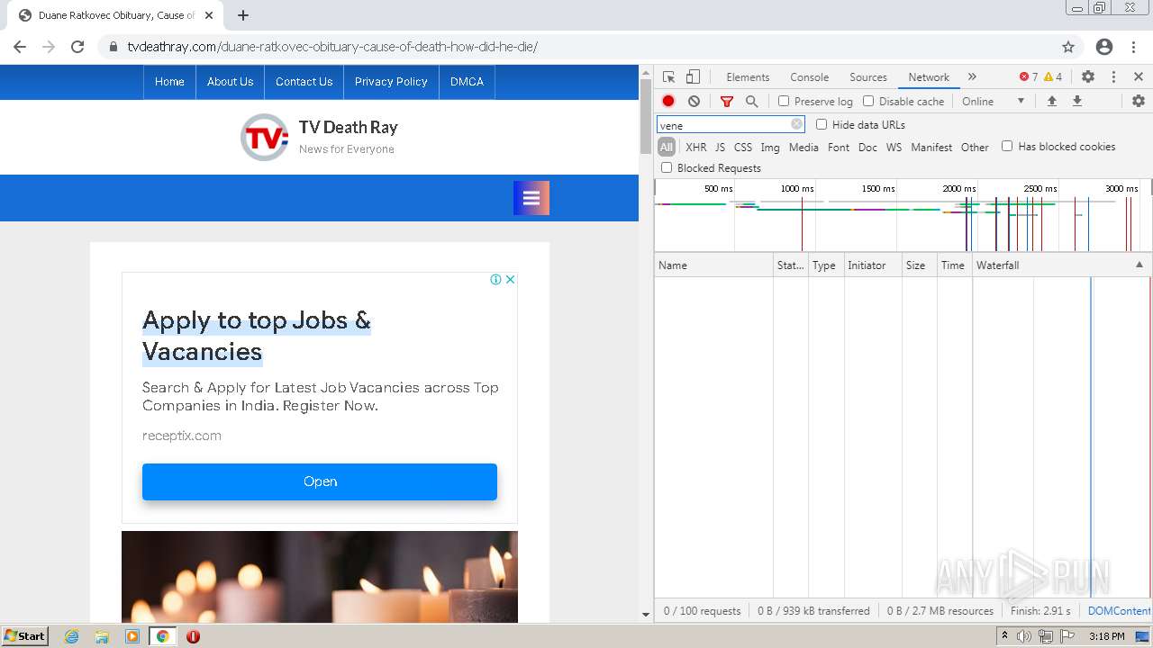Go back to previous page
1153x648 pixels.
[20, 47]
